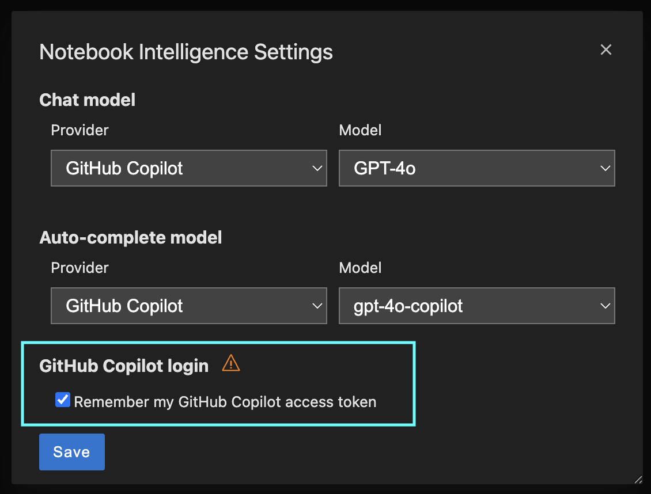The height and width of the screenshot is (494, 651).
Task: Open the Auto-complete model Provider dropdown
Action: [x=189, y=306]
